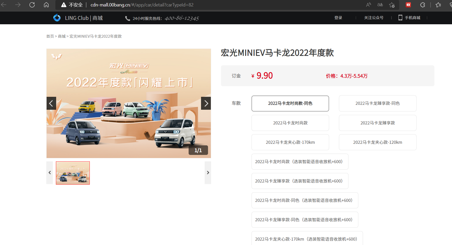Open the 手机商城 link
452x245 pixels.
tap(412, 18)
